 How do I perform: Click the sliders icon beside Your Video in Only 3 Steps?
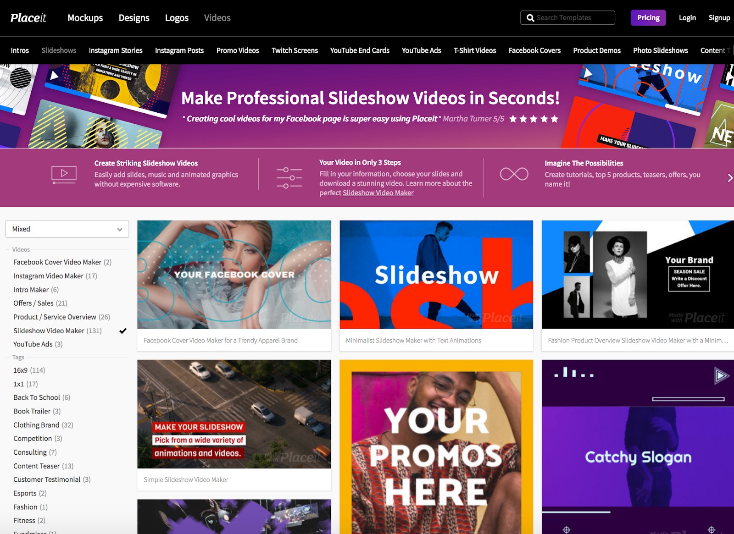coord(289,178)
